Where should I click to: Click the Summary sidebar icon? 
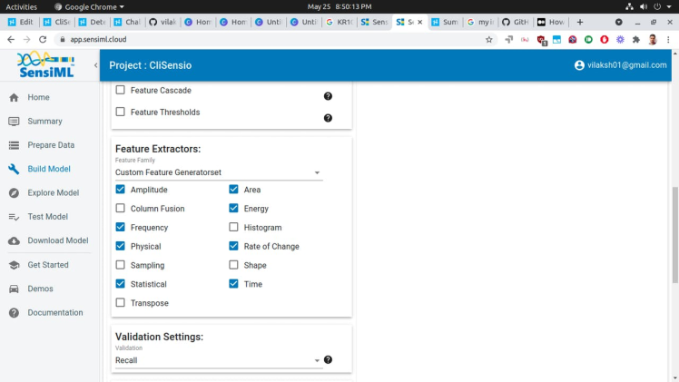pyautogui.click(x=14, y=121)
